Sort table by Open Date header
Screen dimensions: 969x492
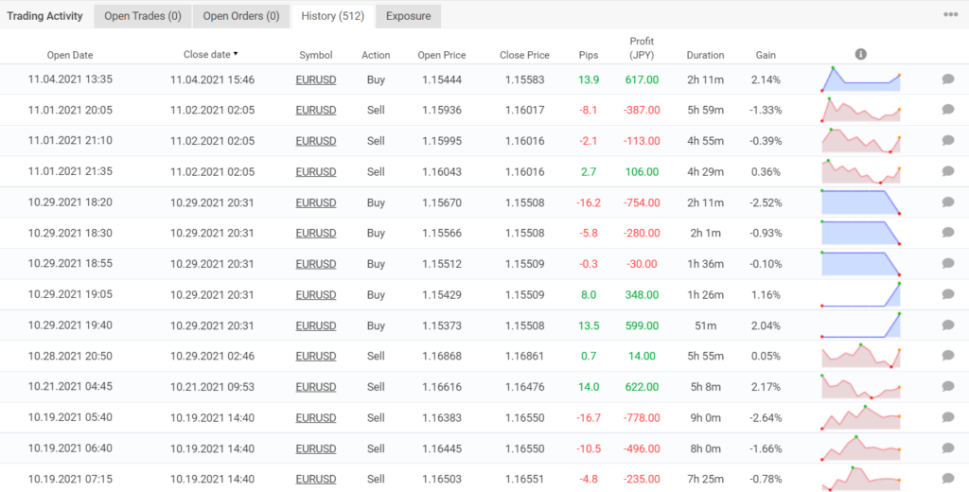(x=70, y=55)
